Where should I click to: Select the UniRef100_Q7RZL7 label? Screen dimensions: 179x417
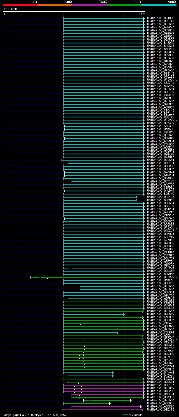161,231
